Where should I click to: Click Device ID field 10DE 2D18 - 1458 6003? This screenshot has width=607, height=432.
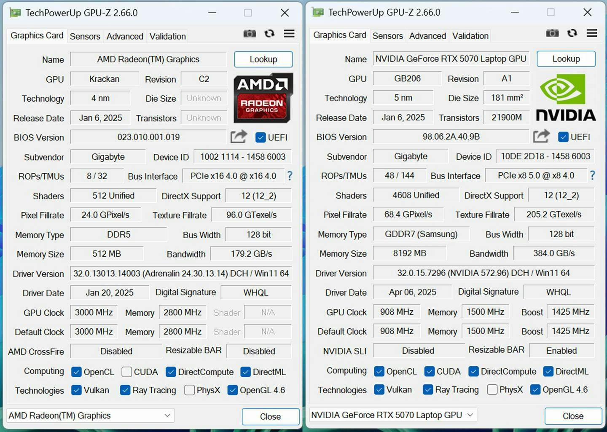click(x=545, y=156)
